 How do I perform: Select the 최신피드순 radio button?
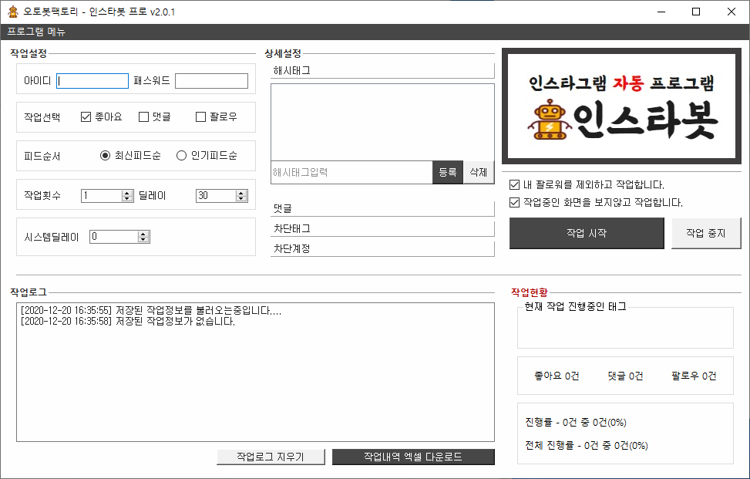[x=106, y=156]
